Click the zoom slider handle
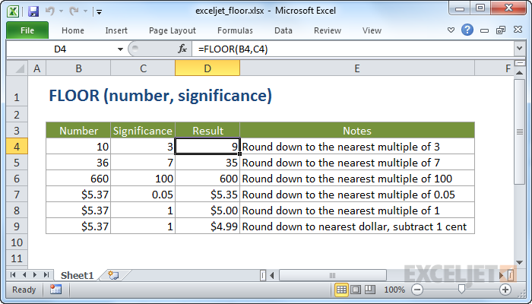 (x=461, y=290)
